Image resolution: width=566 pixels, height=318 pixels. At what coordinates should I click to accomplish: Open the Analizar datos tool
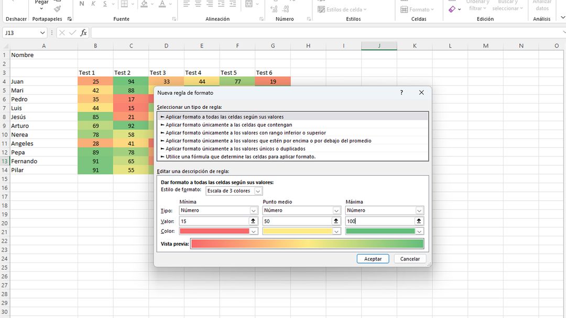[x=542, y=6]
